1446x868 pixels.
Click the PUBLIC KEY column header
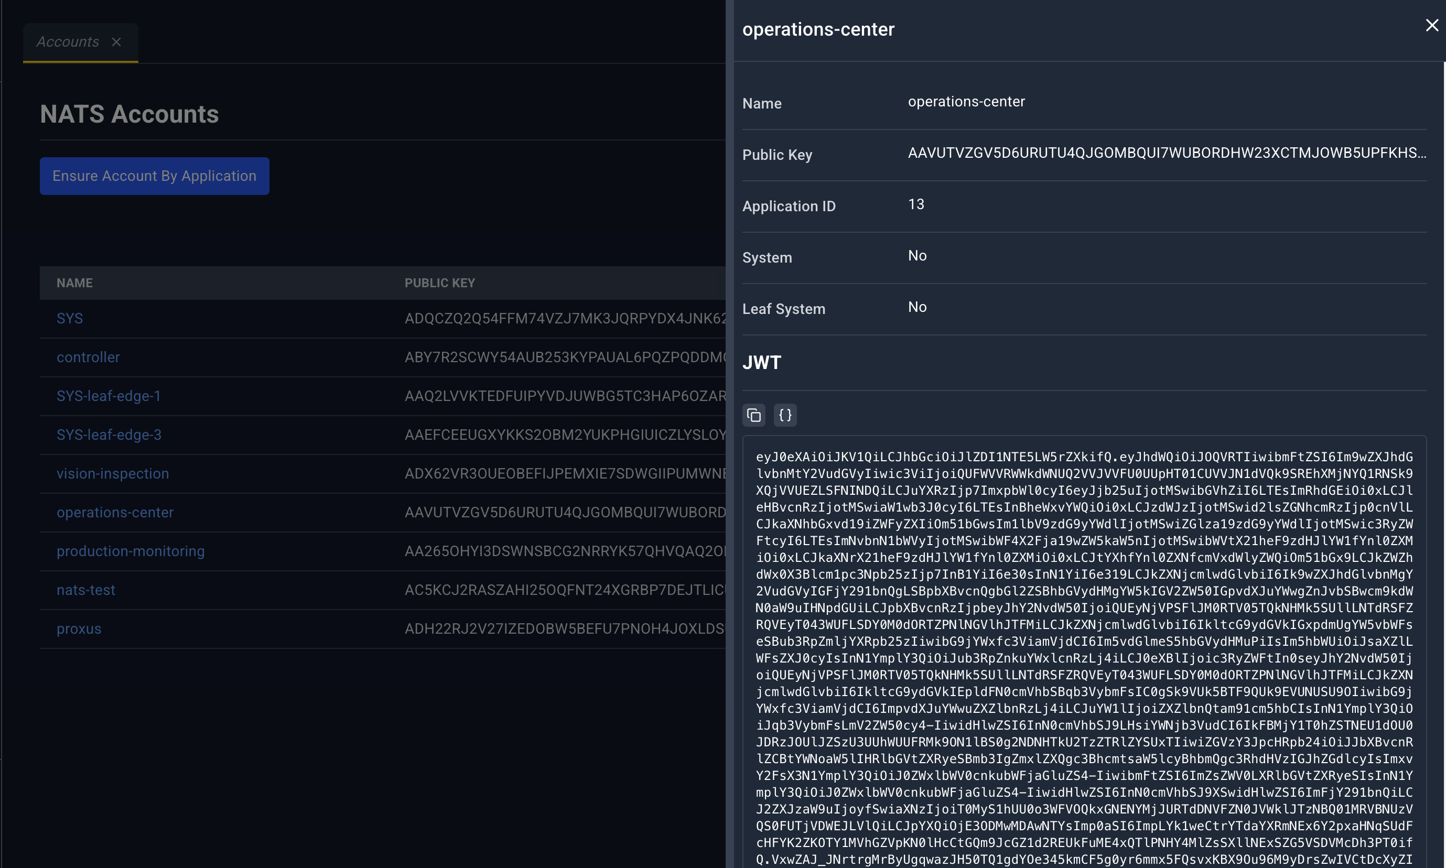coord(440,283)
